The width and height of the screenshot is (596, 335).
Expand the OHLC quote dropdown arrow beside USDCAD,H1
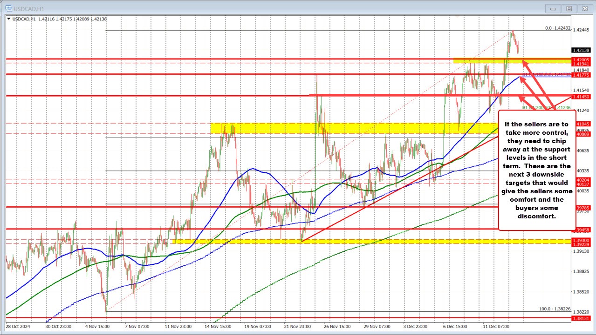click(x=8, y=19)
